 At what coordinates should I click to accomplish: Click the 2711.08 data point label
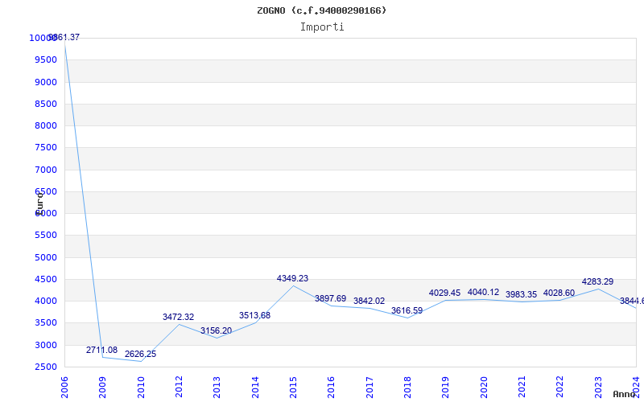102,351
